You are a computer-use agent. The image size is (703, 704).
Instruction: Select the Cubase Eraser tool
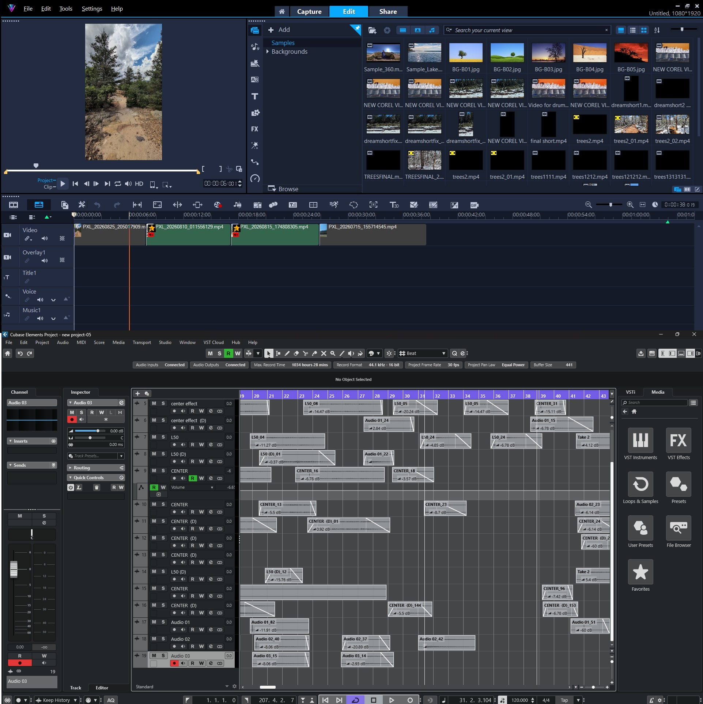[296, 353]
